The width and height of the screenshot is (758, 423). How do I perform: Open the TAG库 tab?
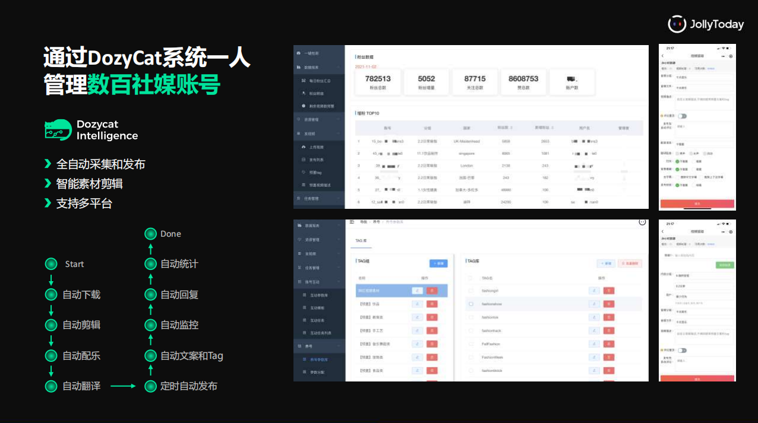pos(362,240)
